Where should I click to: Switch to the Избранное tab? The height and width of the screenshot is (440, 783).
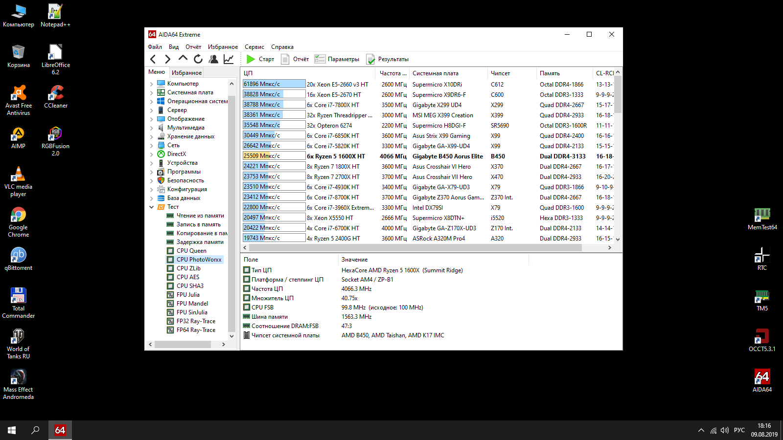[x=186, y=72]
